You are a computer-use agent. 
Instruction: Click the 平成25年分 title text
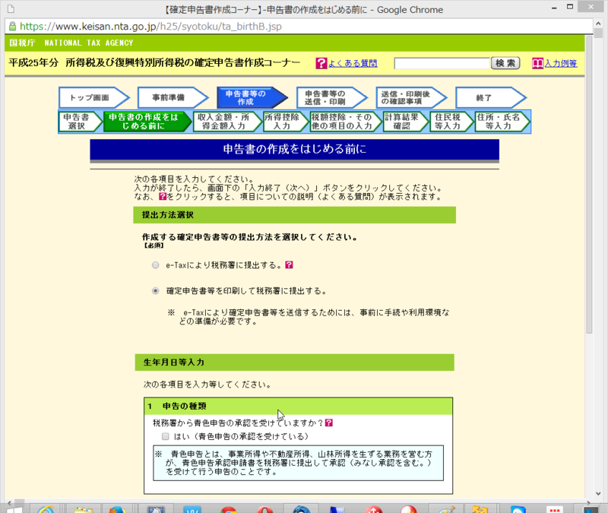tap(33, 63)
